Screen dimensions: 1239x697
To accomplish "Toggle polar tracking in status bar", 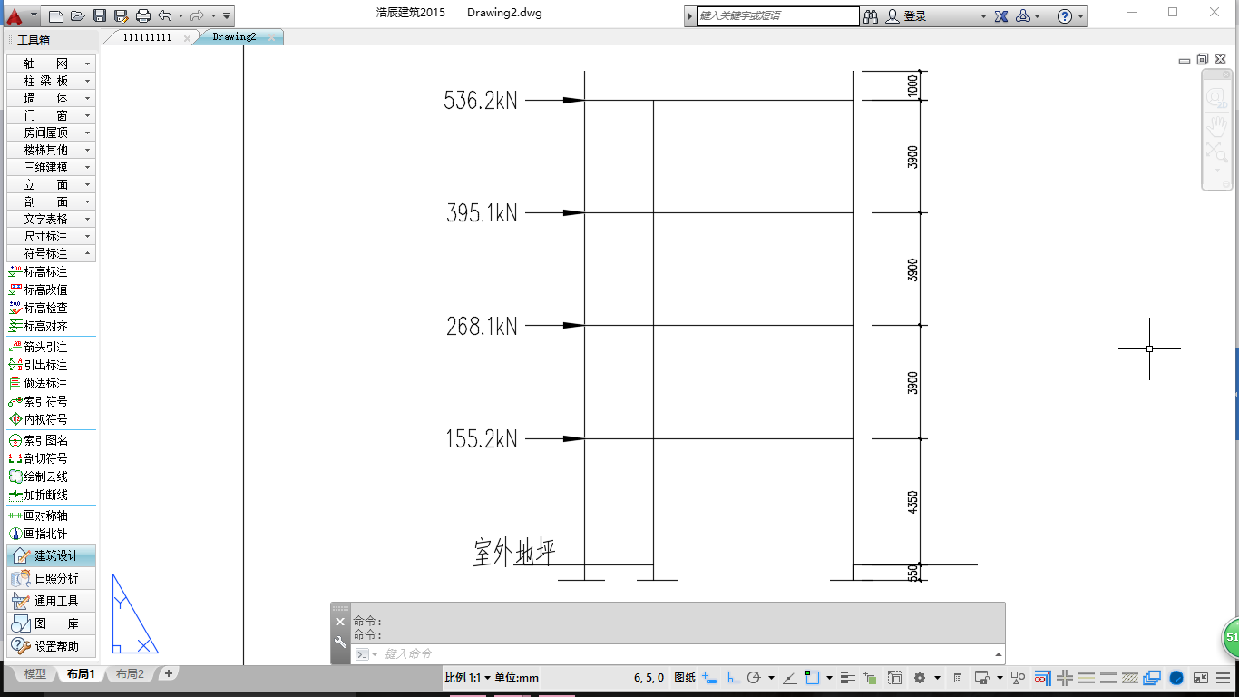I will coord(754,677).
